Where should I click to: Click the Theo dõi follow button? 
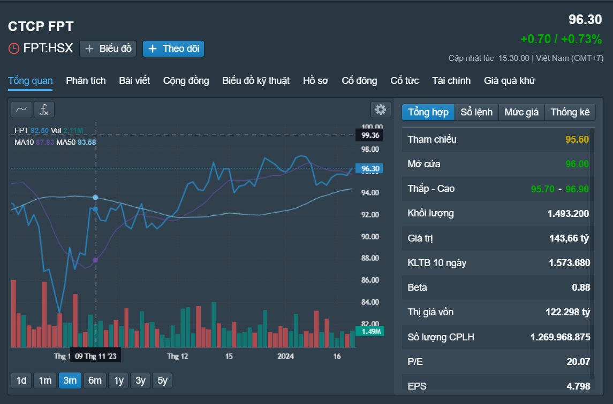pyautogui.click(x=173, y=49)
